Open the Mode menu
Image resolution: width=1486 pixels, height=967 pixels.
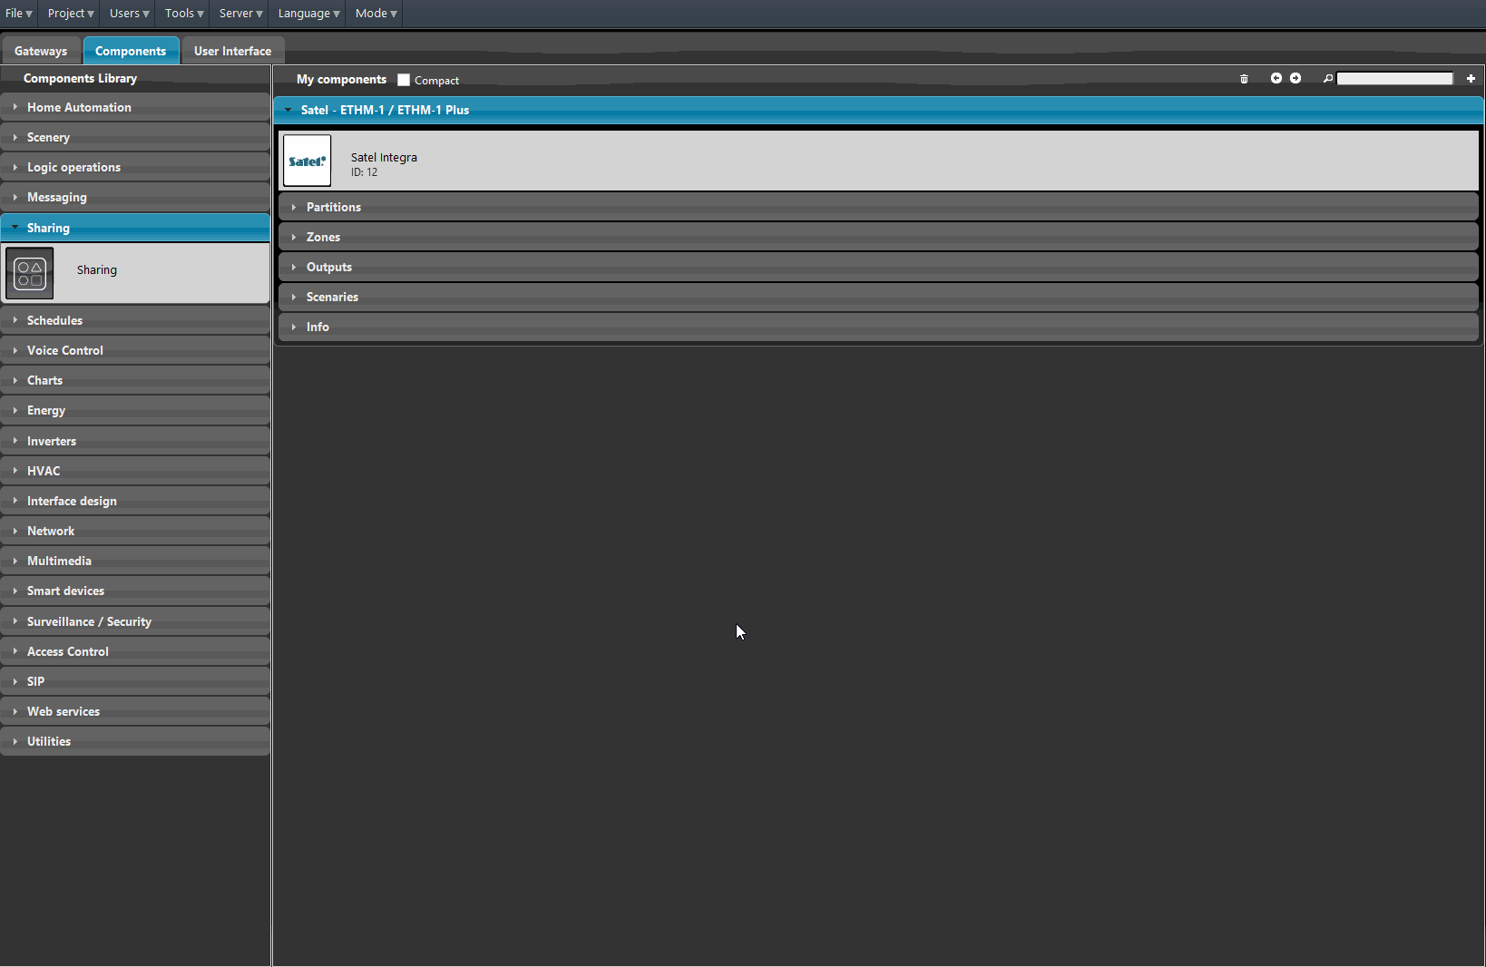pos(376,14)
